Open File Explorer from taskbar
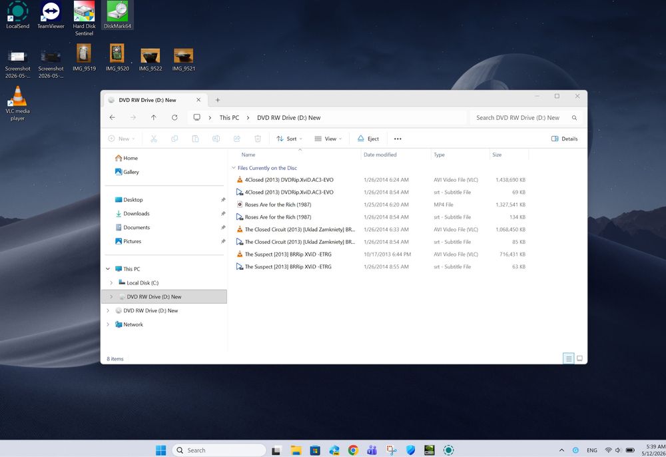This screenshot has width=666, height=457. (296, 450)
